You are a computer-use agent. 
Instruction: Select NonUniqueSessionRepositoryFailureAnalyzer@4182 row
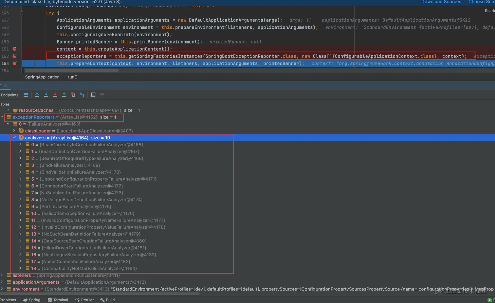(247, 254)
